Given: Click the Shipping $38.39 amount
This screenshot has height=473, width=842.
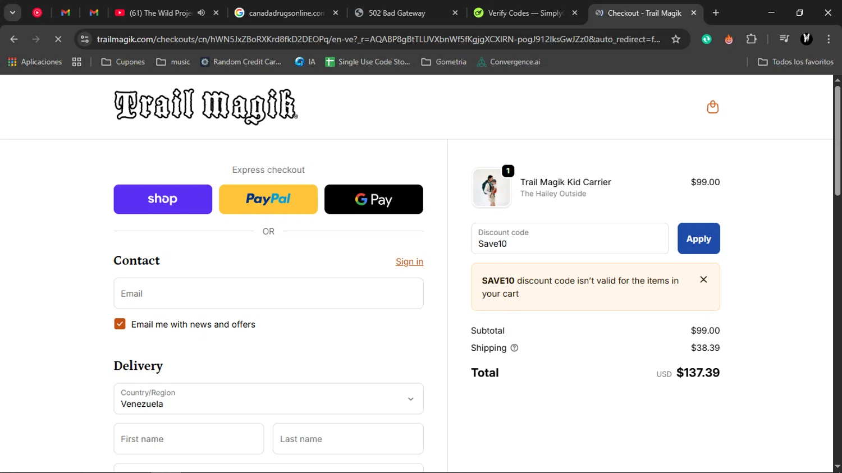Looking at the screenshot, I should (705, 348).
